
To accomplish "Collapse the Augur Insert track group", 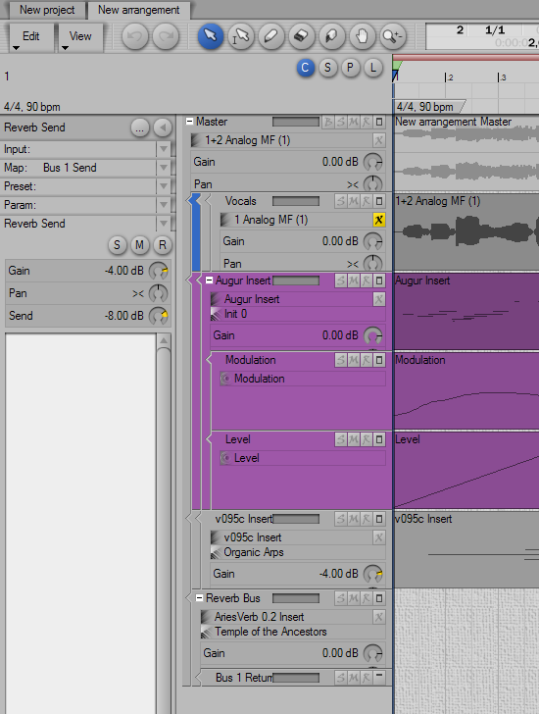I will pos(209,280).
